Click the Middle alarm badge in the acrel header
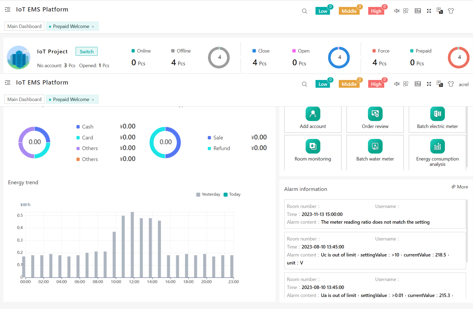473x309 pixels. (x=349, y=84)
